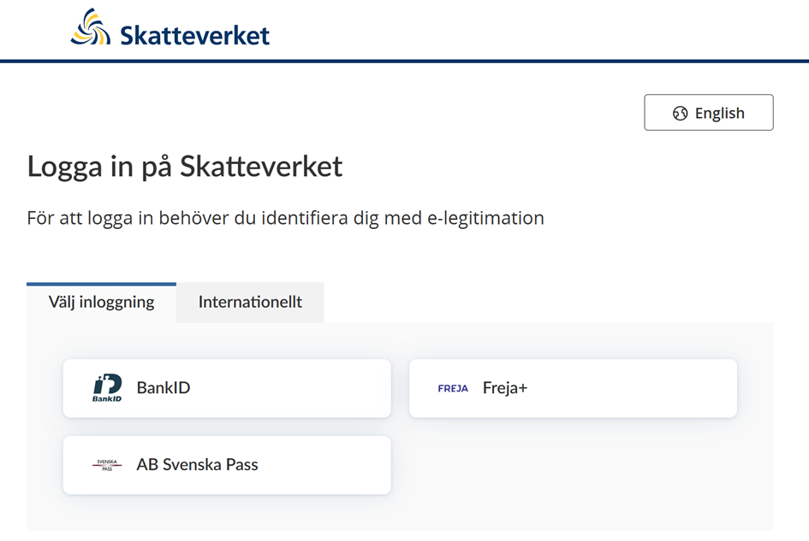Open the Internationellt tab

point(250,302)
